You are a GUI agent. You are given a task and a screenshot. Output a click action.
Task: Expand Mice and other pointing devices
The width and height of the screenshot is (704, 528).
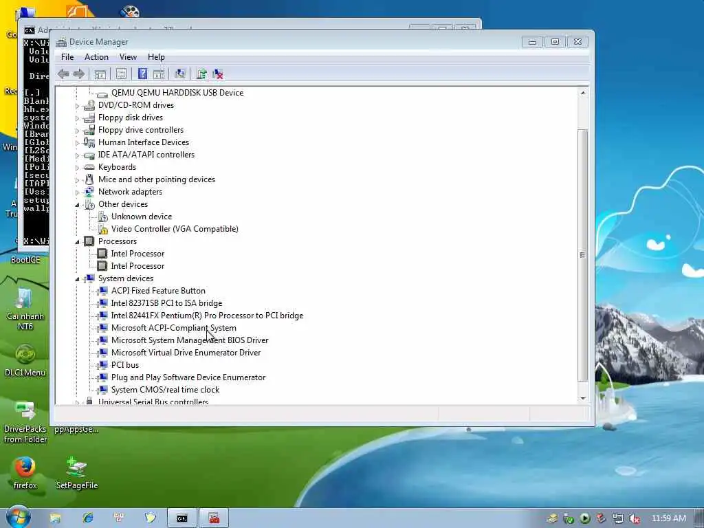coord(77,180)
